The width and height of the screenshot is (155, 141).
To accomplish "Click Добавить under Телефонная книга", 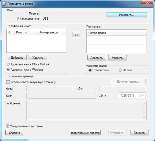I will tap(17, 58).
